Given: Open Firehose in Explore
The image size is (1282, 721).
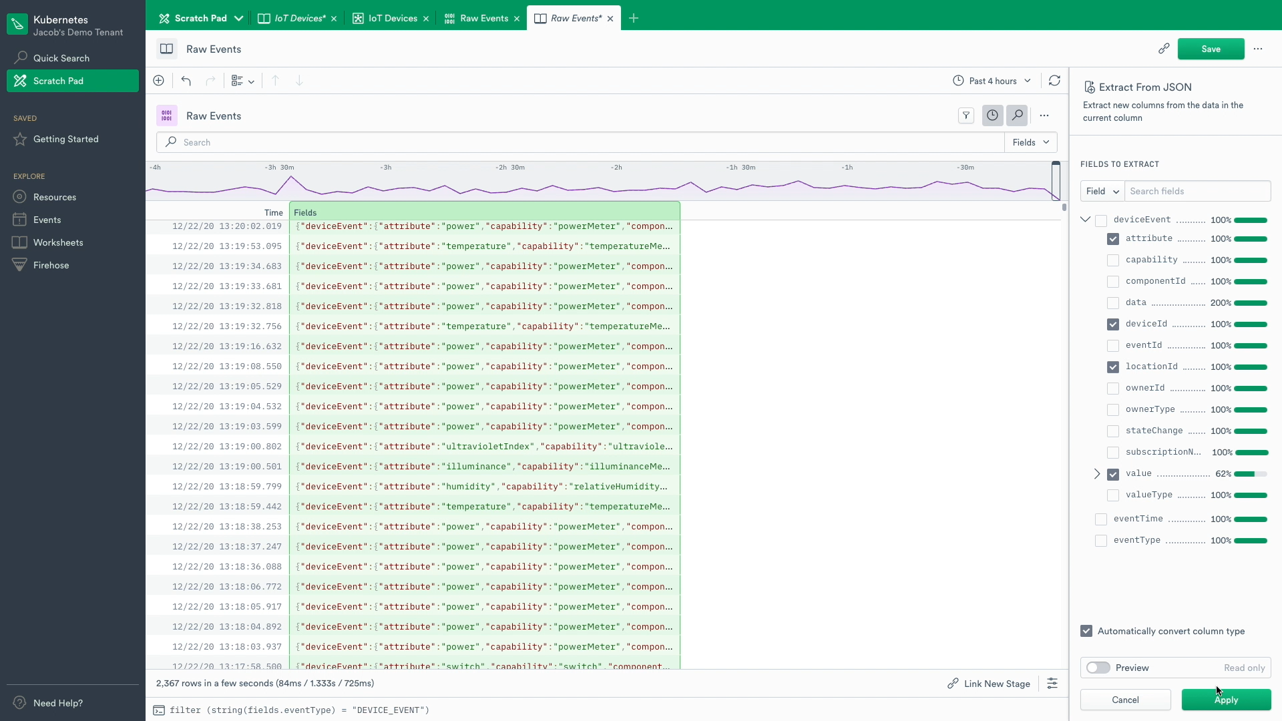Looking at the screenshot, I should coord(72,265).
